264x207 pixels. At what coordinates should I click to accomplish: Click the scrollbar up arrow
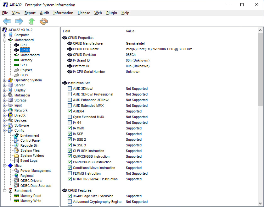point(260,30)
